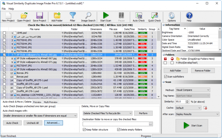Viewport: 222px width, 138px height.
Task: Click the clear cache icon beside Cache dropdown
Action: click(x=205, y=108)
